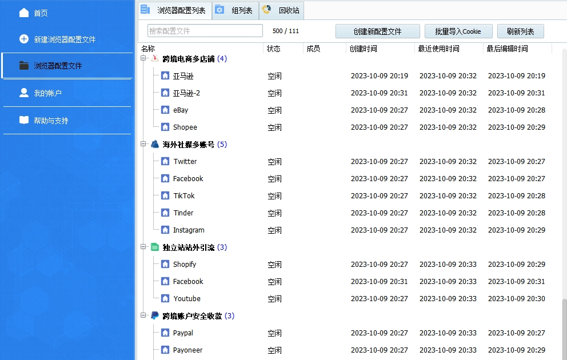
Task: Click the 创建新配置文件 button
Action: pos(377,31)
